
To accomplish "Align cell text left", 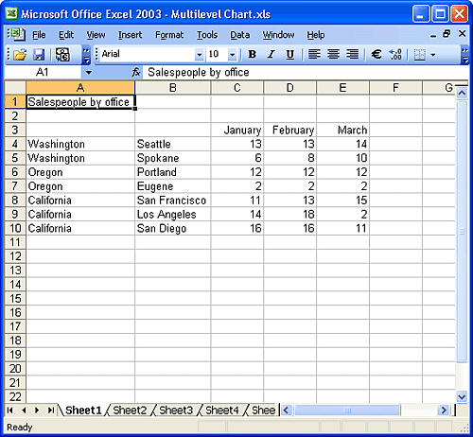I will 314,55.
